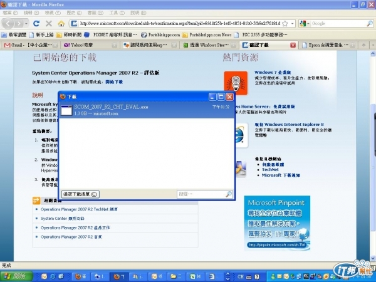
Task: Open Operations Manager 2007 R2 TechNet link
Action: click(x=79, y=209)
